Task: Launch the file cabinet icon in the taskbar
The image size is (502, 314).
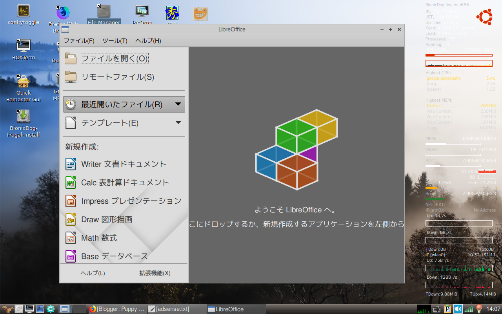Action: 19,309
